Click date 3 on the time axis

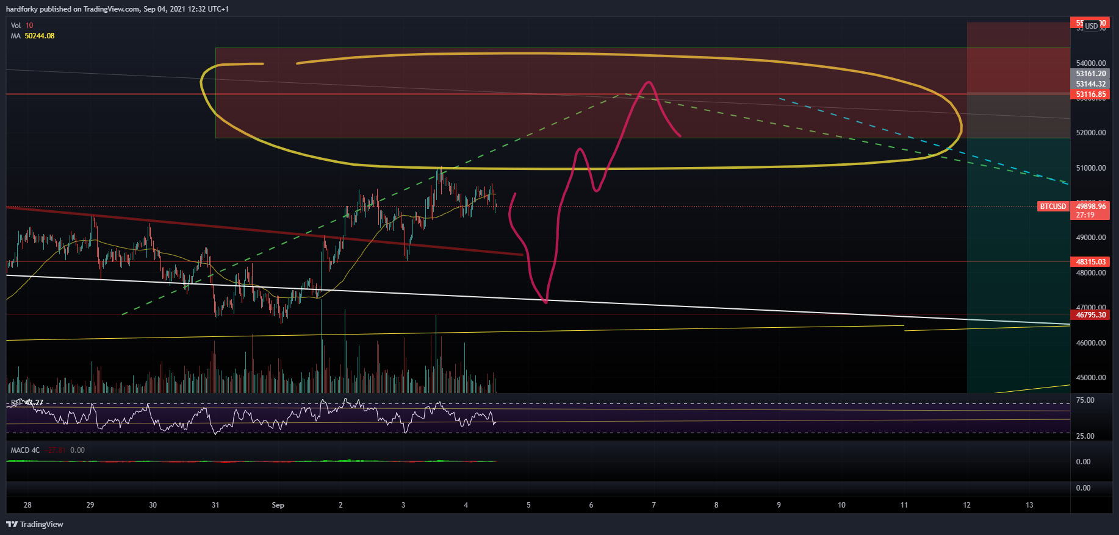point(403,505)
